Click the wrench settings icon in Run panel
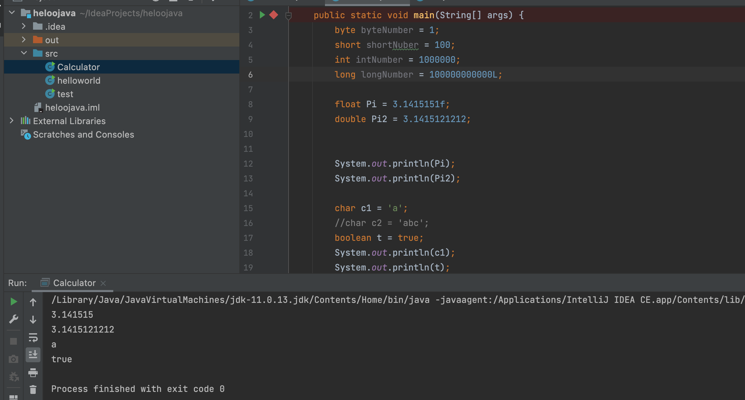This screenshot has height=400, width=745. pos(13,319)
